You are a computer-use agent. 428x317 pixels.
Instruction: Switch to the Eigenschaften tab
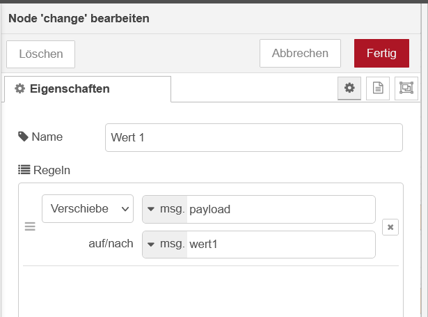coord(88,89)
